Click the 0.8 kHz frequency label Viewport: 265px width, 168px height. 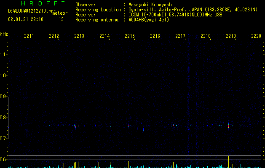click(3, 118)
